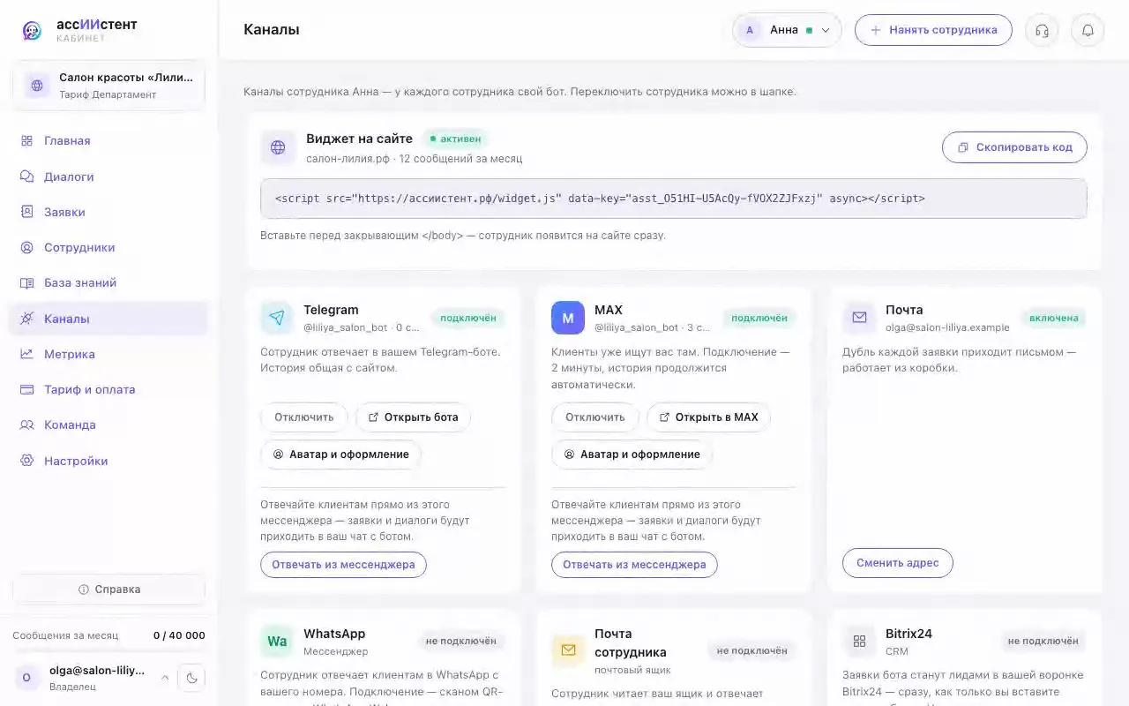The width and height of the screenshot is (1129, 706).
Task: Click the Почта сотрудника yellow envelope icon
Action: click(x=568, y=650)
